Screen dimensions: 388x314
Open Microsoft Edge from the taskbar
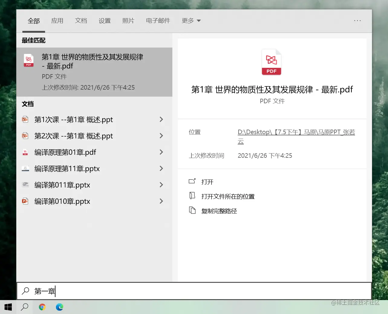coord(60,307)
